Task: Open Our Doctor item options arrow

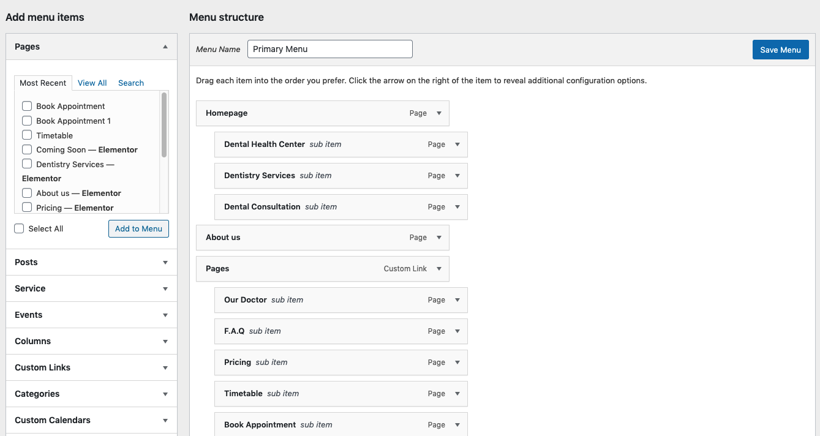Action: click(x=457, y=300)
